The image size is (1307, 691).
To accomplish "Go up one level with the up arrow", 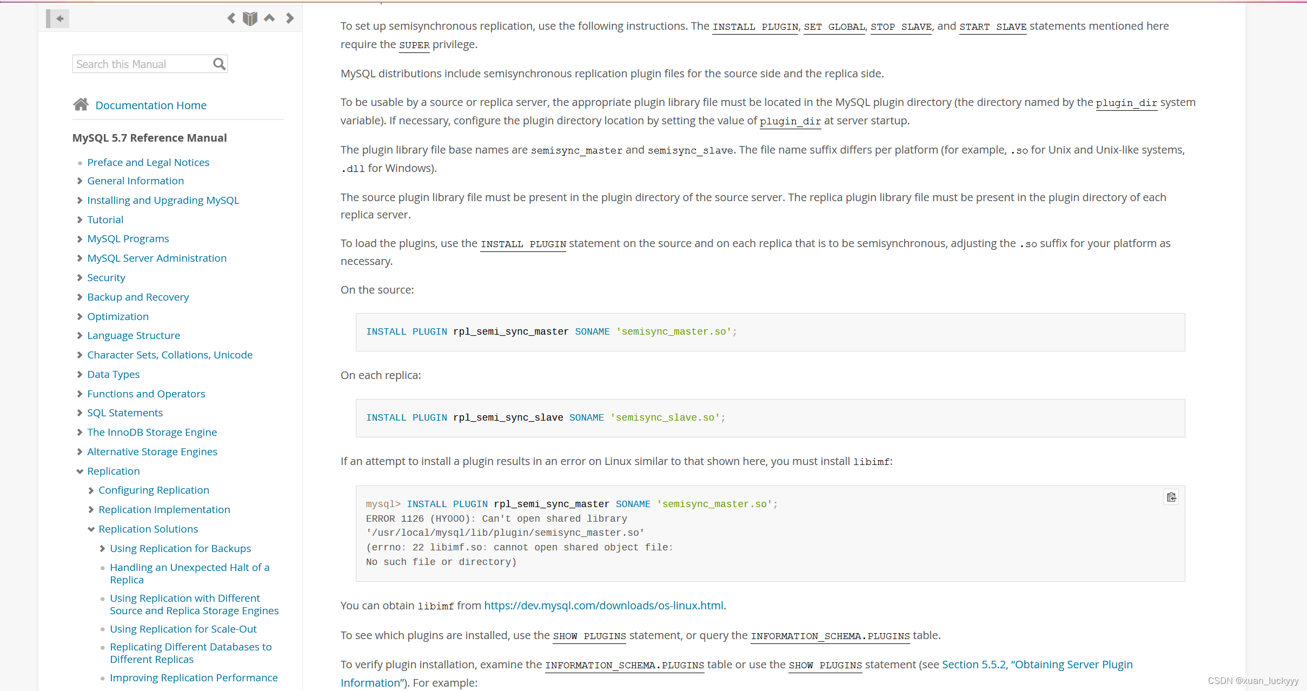I will click(x=269, y=18).
